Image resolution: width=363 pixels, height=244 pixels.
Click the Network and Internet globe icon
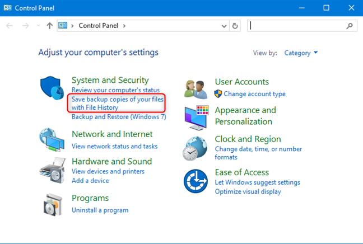(x=52, y=140)
